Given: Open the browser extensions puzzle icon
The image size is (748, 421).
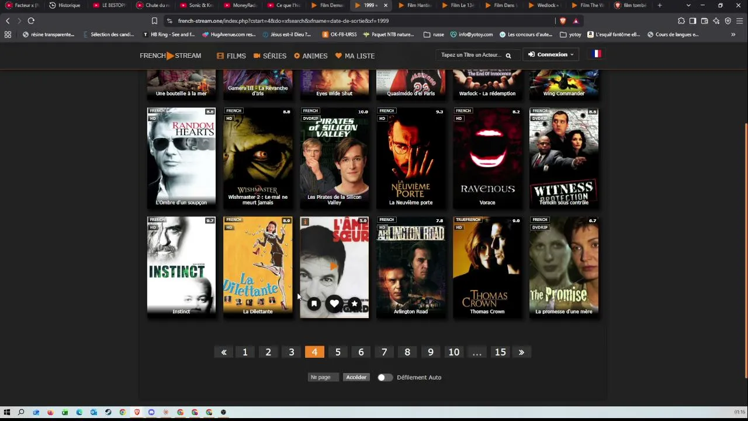Looking at the screenshot, I should tap(681, 20).
